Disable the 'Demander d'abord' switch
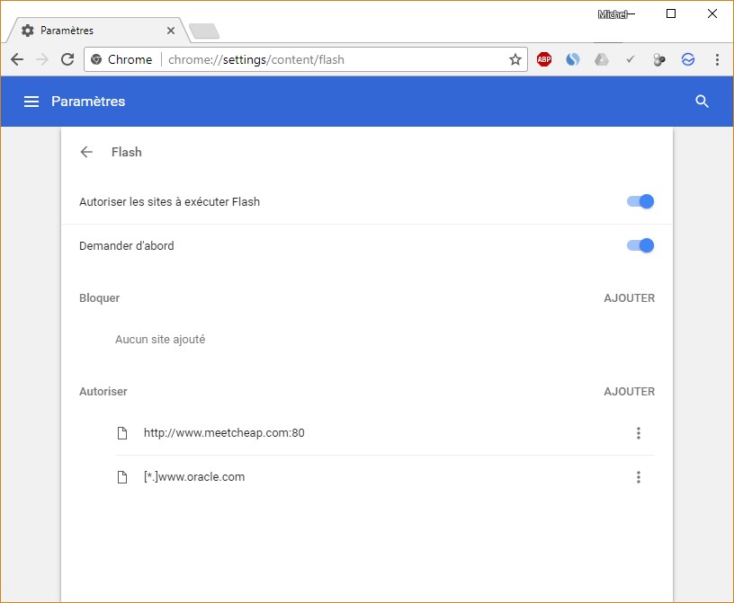 [x=640, y=245]
